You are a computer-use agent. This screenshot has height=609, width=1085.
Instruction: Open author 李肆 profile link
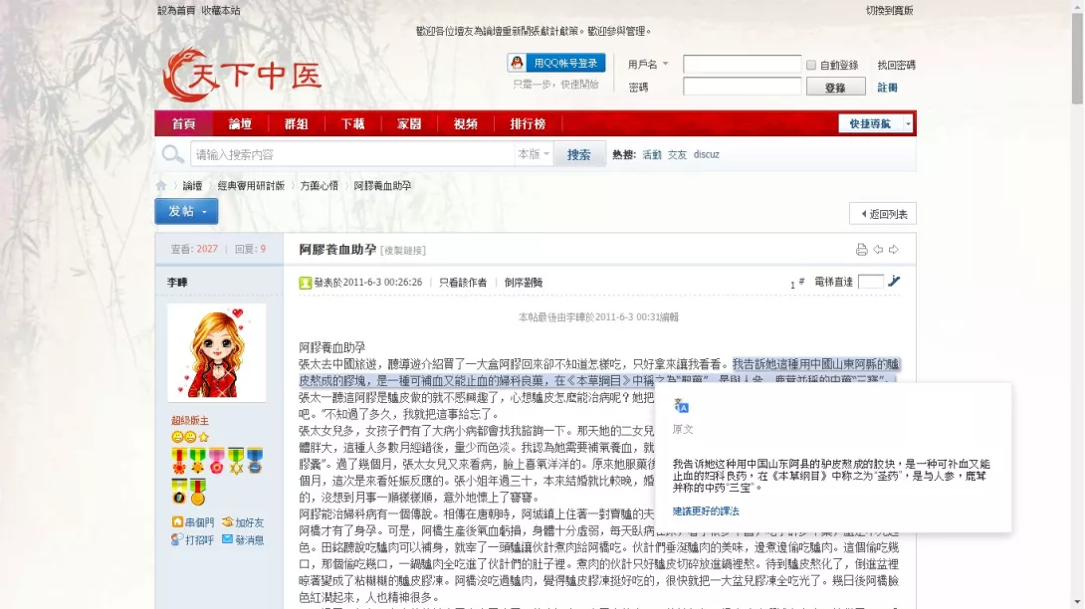point(177,283)
